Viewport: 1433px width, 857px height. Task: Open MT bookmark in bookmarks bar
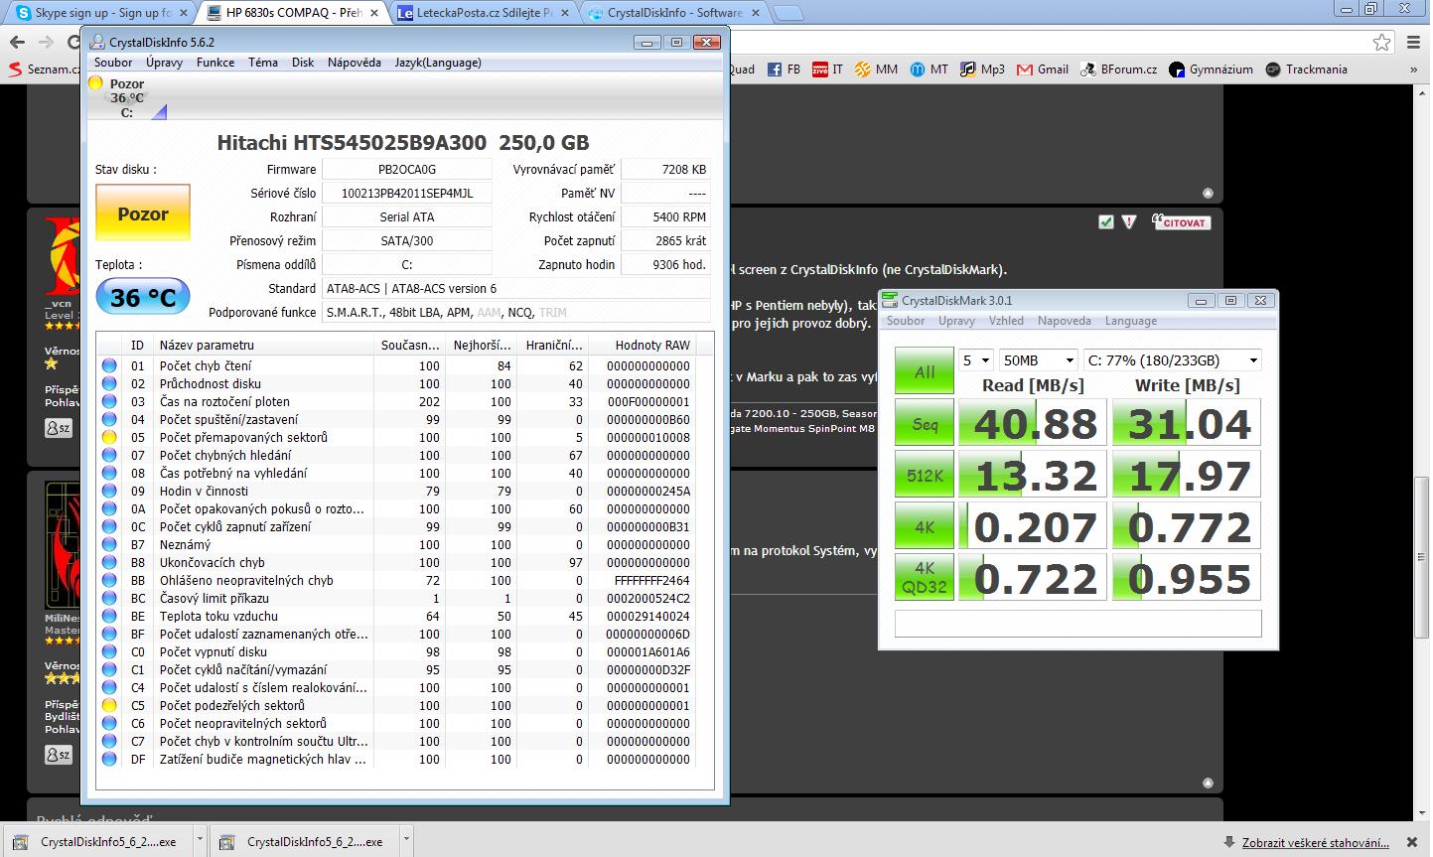pos(929,70)
